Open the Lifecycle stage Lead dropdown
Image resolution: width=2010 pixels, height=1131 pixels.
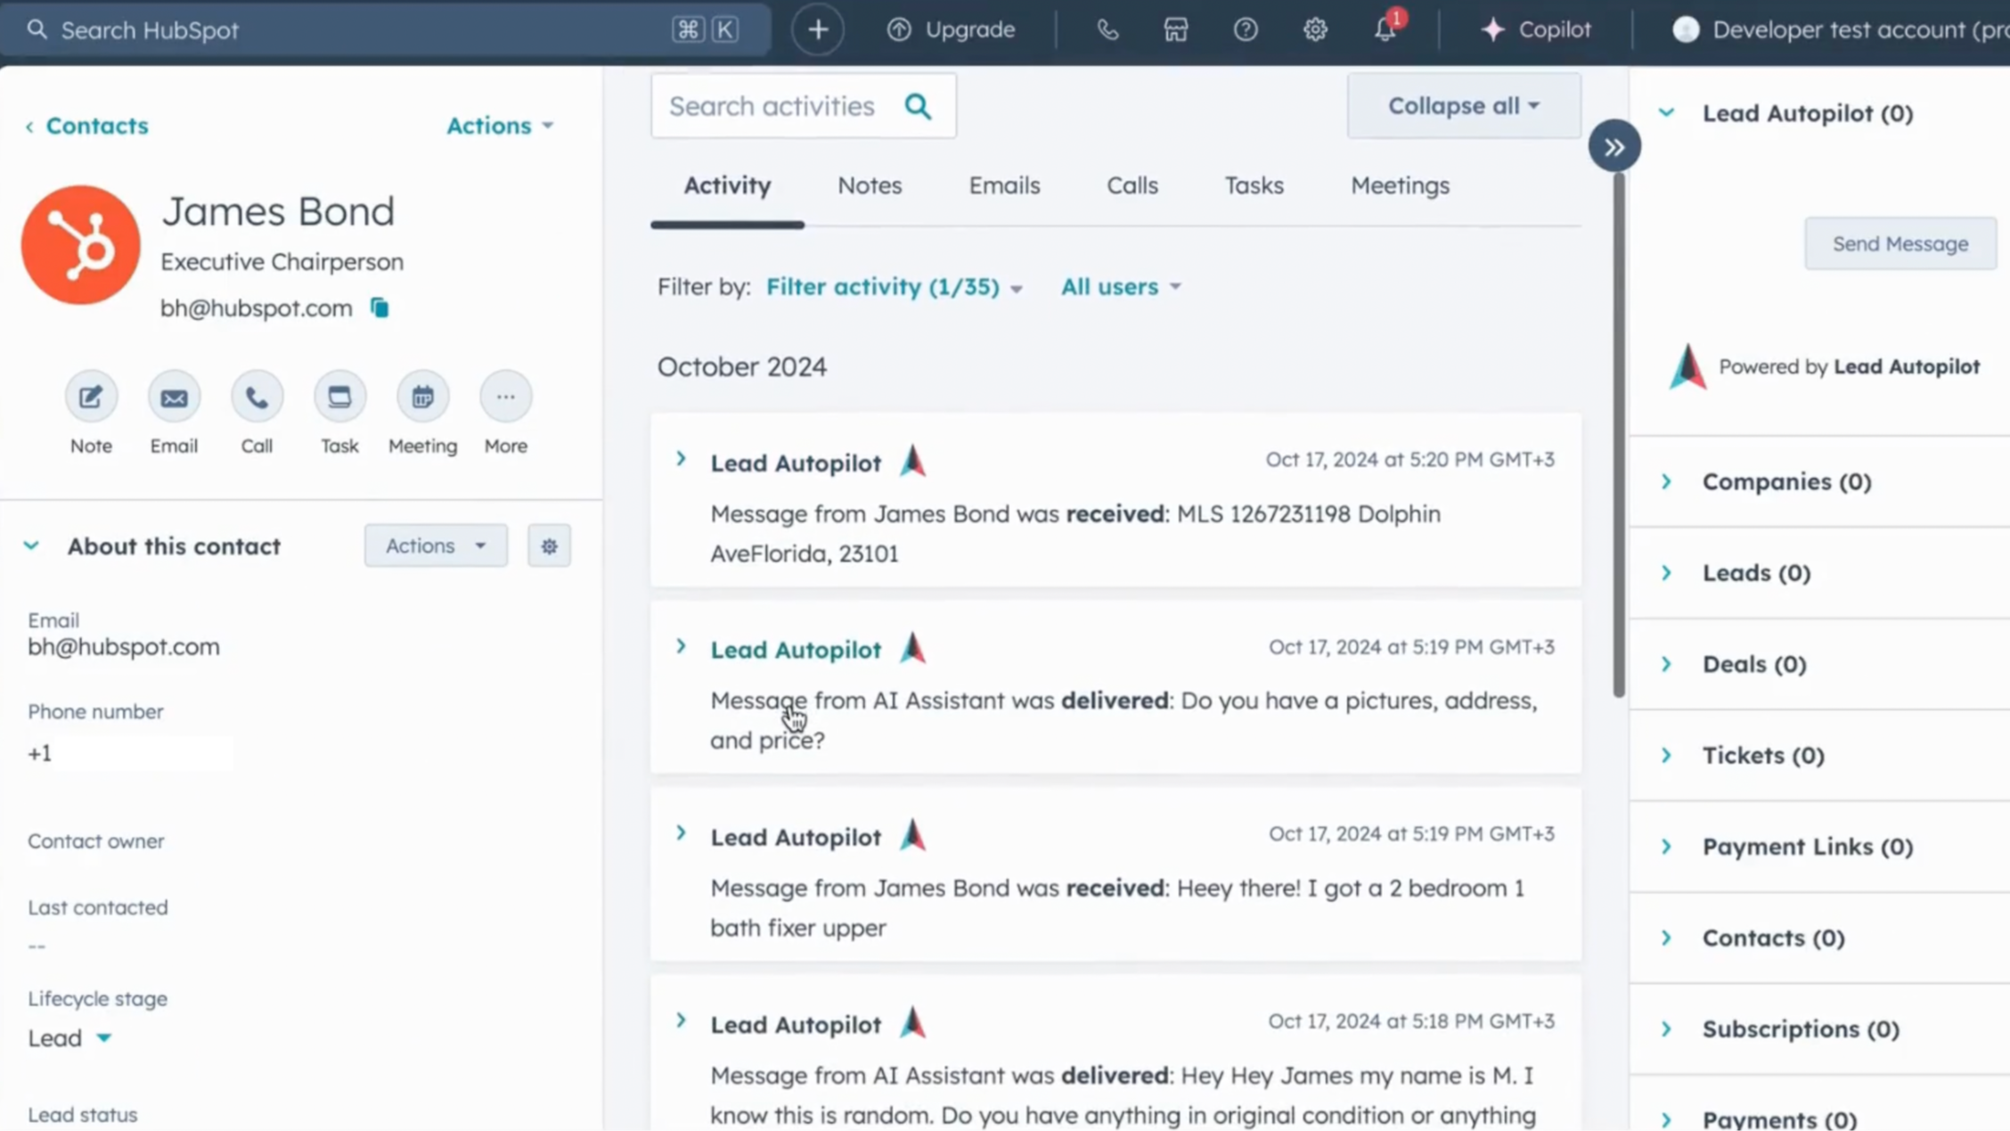tap(69, 1038)
